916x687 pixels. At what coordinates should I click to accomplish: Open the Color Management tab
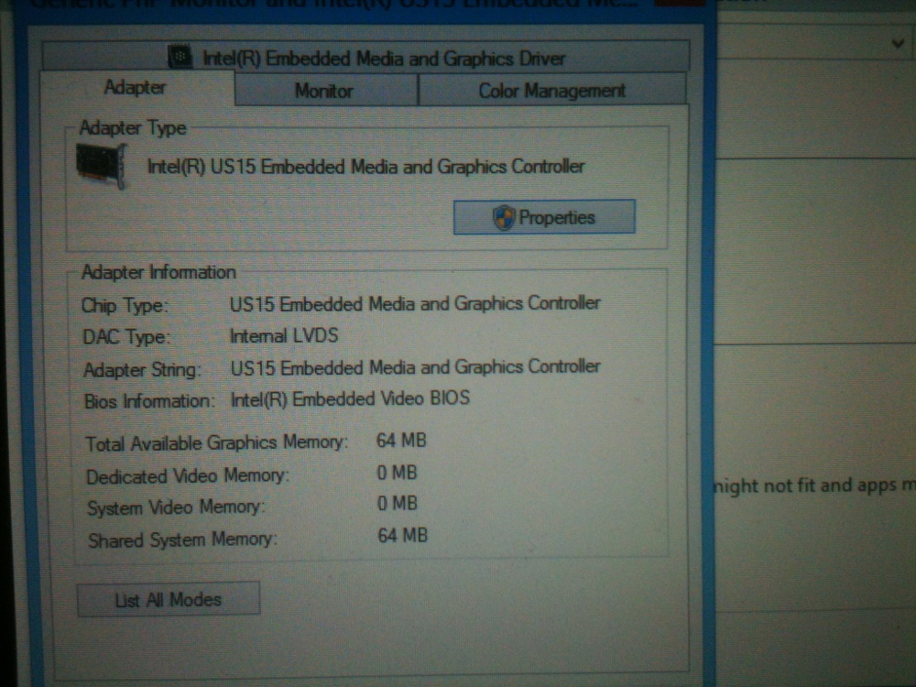coord(552,91)
